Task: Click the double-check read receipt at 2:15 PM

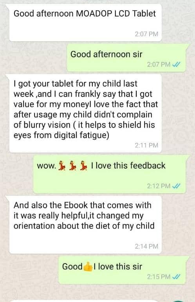Action: click(176, 277)
